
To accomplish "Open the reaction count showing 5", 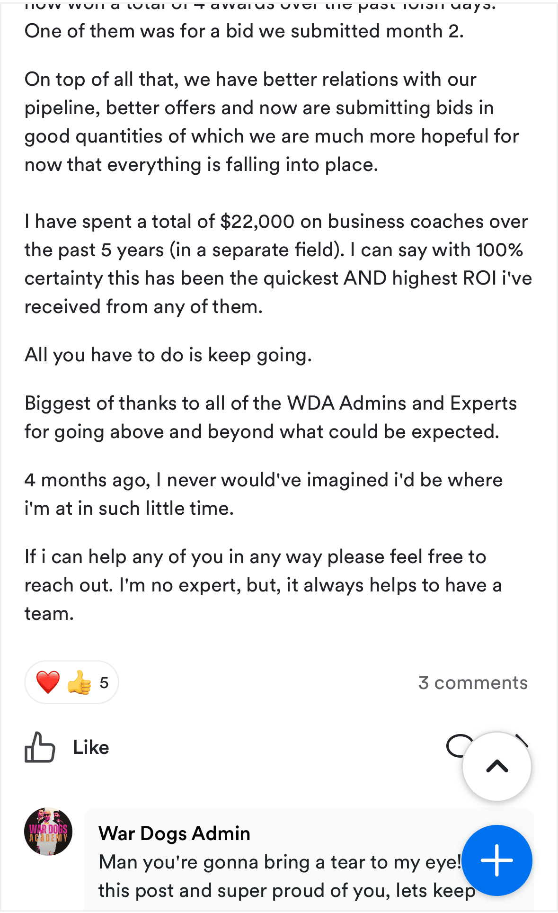I will [x=104, y=683].
